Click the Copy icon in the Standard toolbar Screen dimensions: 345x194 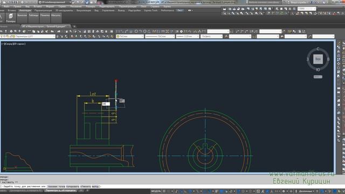tap(33, 31)
